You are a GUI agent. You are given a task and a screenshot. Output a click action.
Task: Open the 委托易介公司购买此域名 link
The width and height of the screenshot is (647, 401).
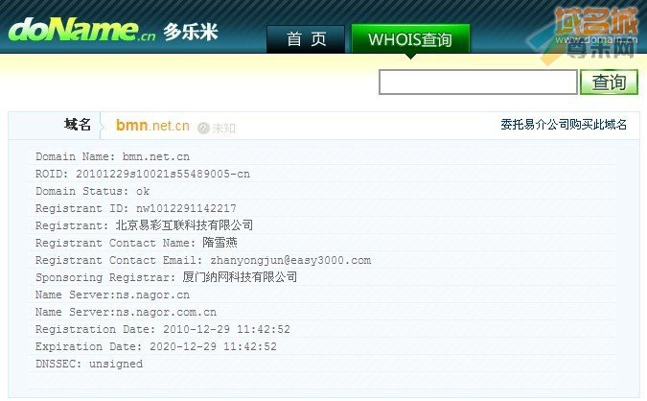564,125
